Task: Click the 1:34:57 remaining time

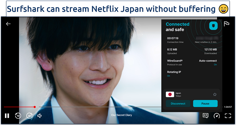Action: pyautogui.click(x=228, y=107)
